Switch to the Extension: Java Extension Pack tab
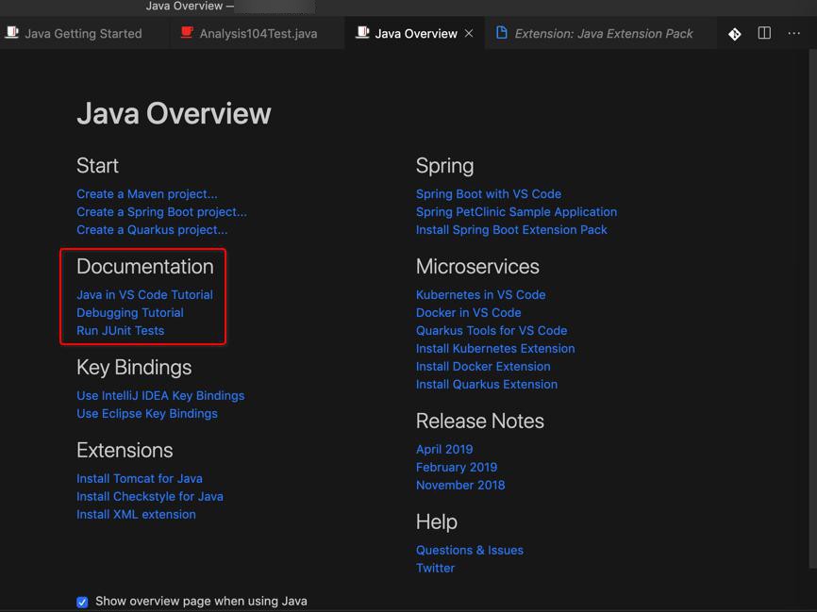 (x=603, y=34)
